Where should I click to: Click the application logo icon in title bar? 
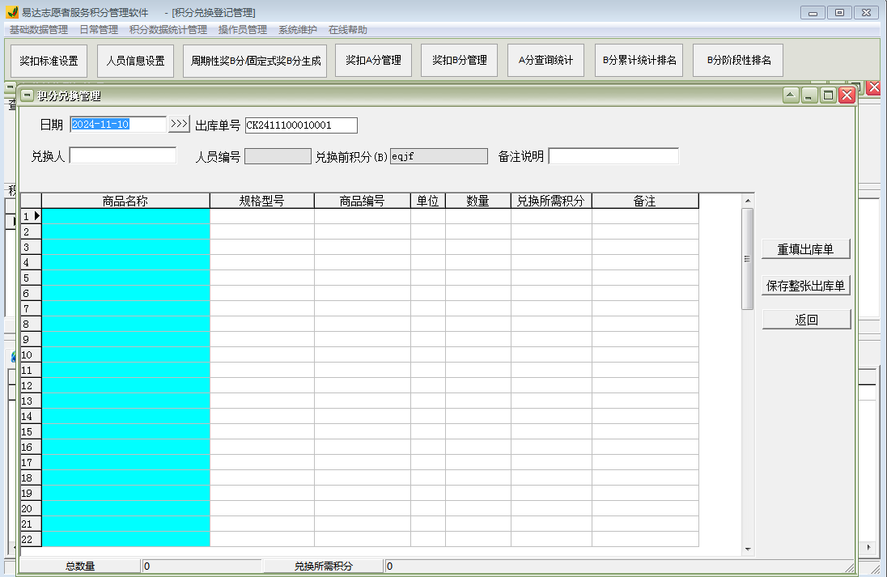pyautogui.click(x=12, y=12)
